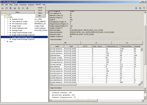Image resolution: width=147 pixels, height=105 pixels.
Task: Sort by the Type column header
Action: click(x=71, y=46)
